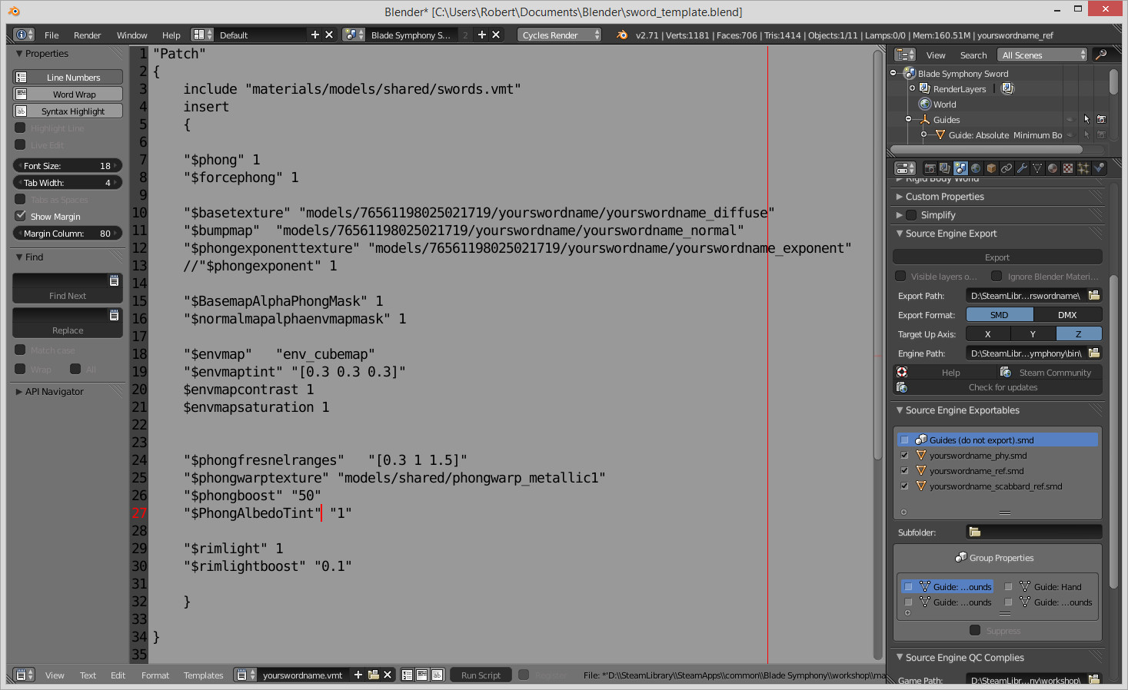The width and height of the screenshot is (1128, 690).
Task: Check the Guide: Hand group checkbox
Action: tap(1008, 587)
